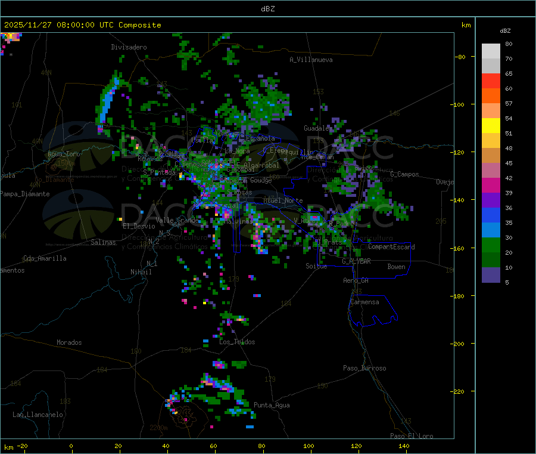Click the 'Valle_Grande' label
536x454 pixels.
[x=177, y=220]
